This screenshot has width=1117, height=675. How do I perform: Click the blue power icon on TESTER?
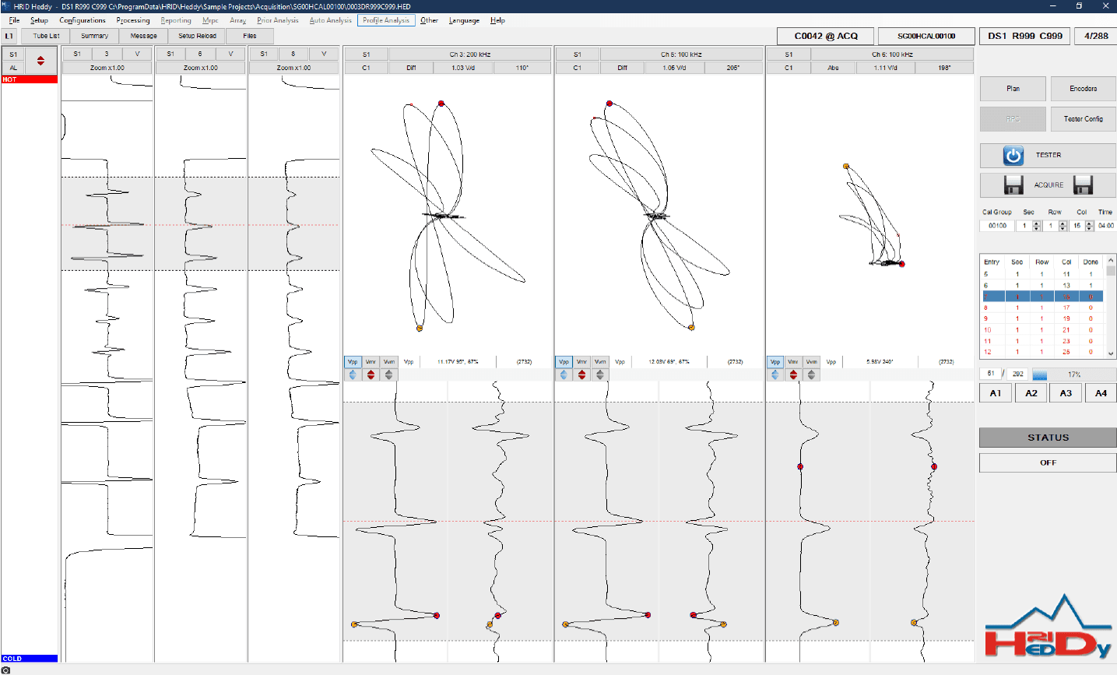tap(1013, 156)
